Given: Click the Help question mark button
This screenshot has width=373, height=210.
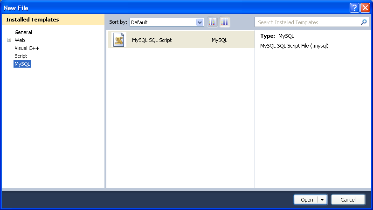Looking at the screenshot, I should pos(355,8).
